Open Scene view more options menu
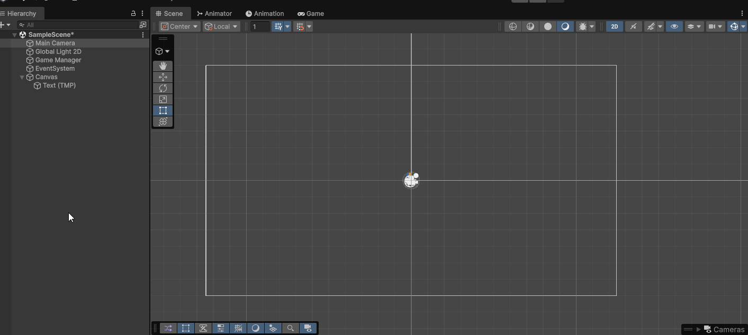Viewport: 748px width, 335px height. [742, 13]
